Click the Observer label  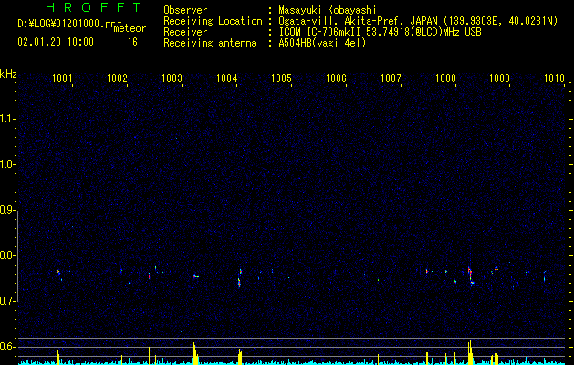click(185, 10)
